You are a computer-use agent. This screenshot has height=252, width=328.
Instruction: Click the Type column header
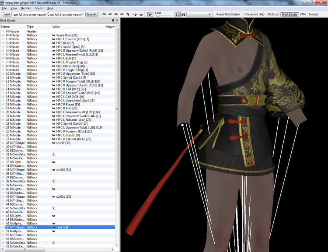(x=38, y=27)
